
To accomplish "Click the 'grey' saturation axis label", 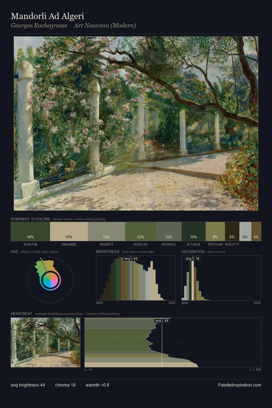I will 185,303.
